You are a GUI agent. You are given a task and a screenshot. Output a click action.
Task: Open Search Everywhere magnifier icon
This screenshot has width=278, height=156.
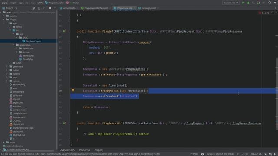click(270, 3)
